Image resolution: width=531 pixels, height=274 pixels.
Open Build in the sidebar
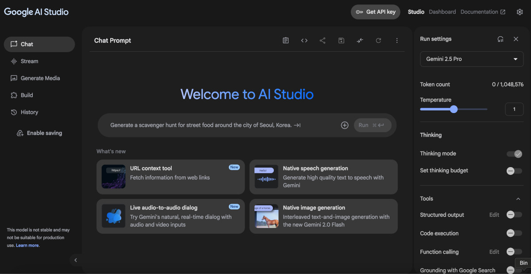(39, 95)
